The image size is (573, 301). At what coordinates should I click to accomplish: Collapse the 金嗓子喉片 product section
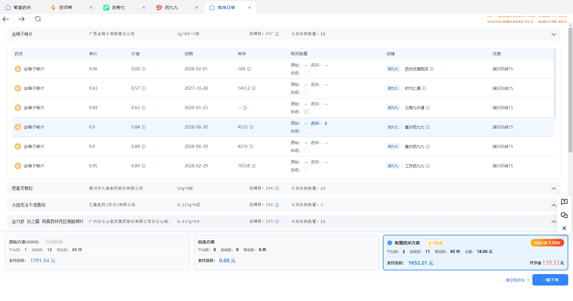(554, 34)
